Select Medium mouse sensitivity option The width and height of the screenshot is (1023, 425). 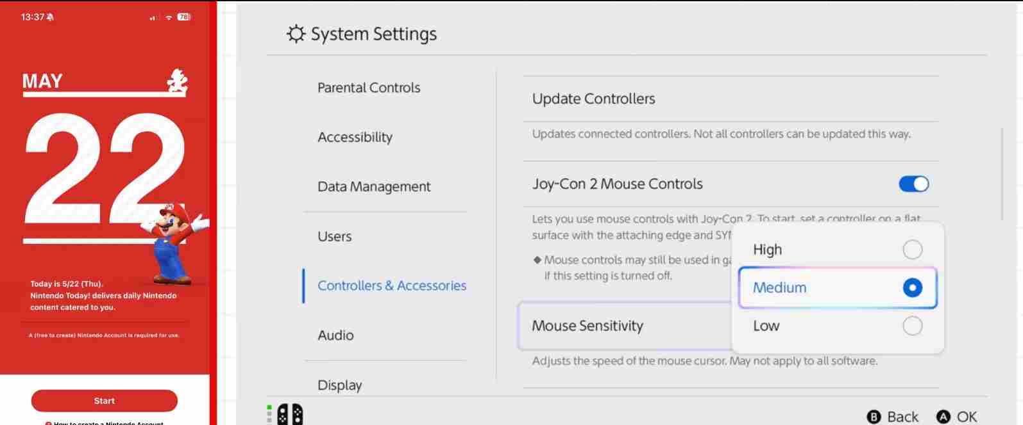(x=837, y=287)
